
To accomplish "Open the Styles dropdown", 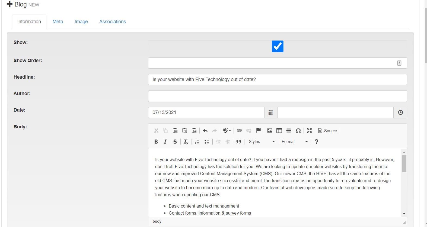I will pos(262,142).
